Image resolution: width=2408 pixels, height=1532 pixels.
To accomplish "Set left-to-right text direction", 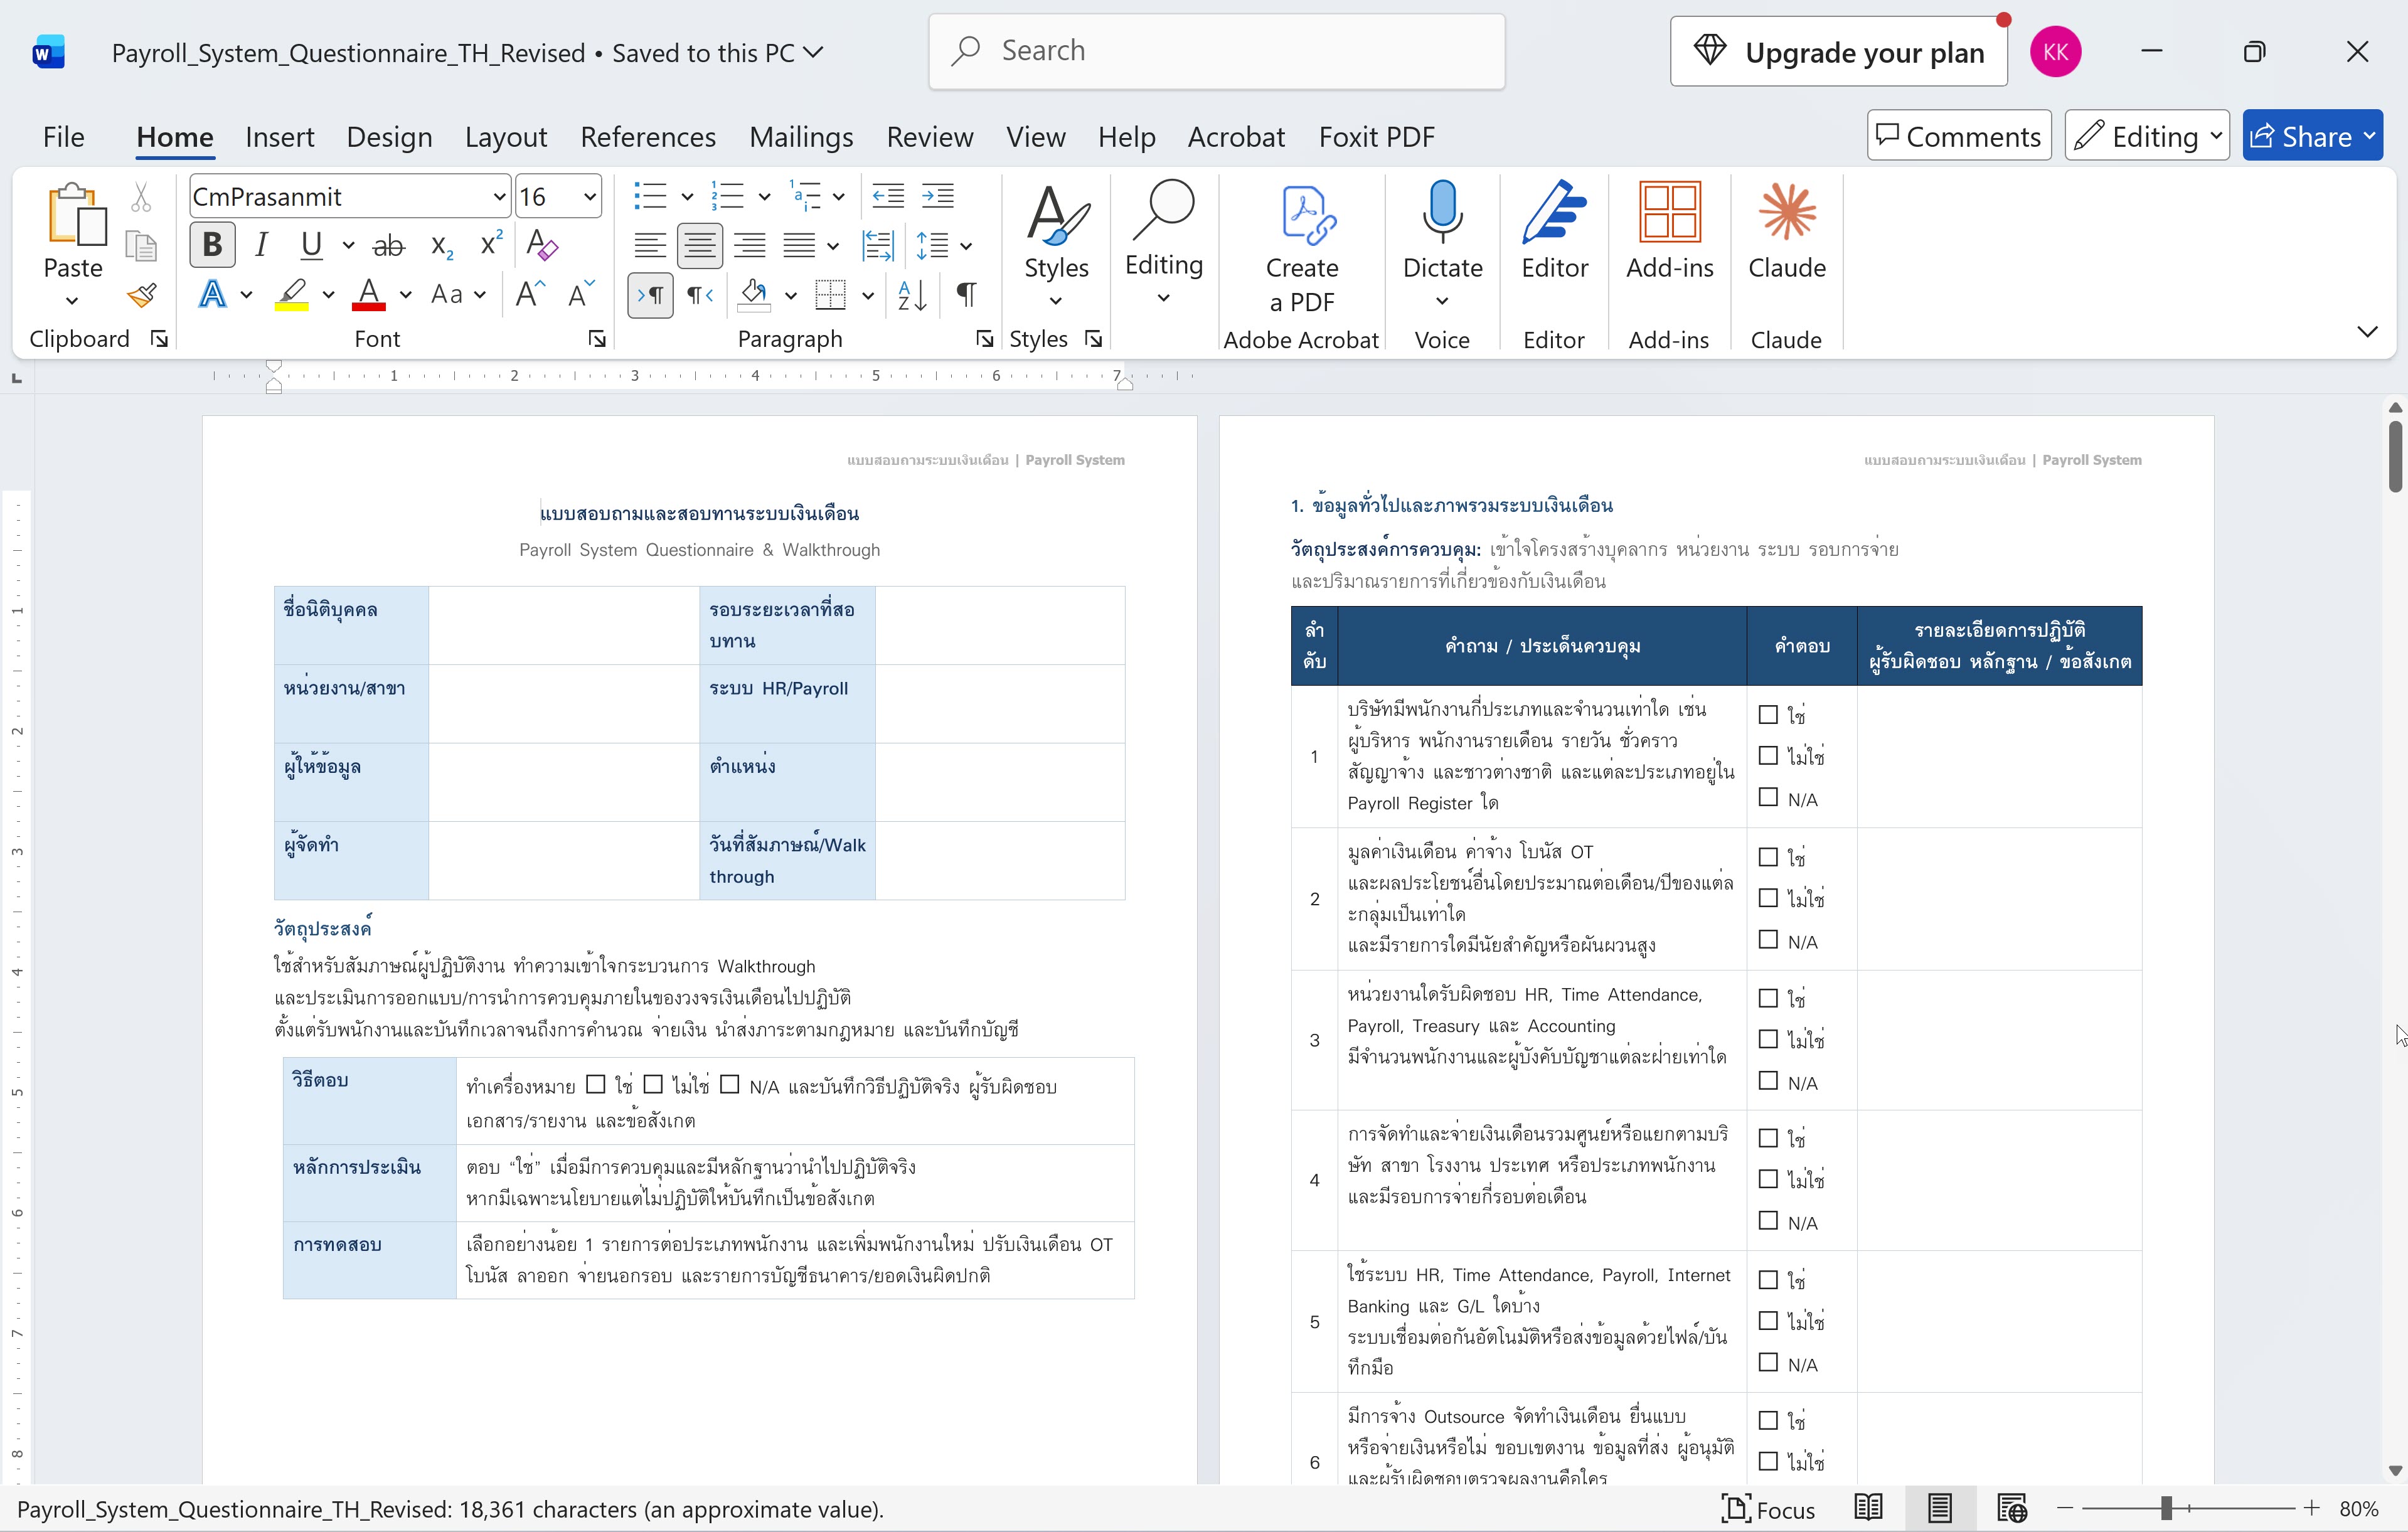I will 650,295.
